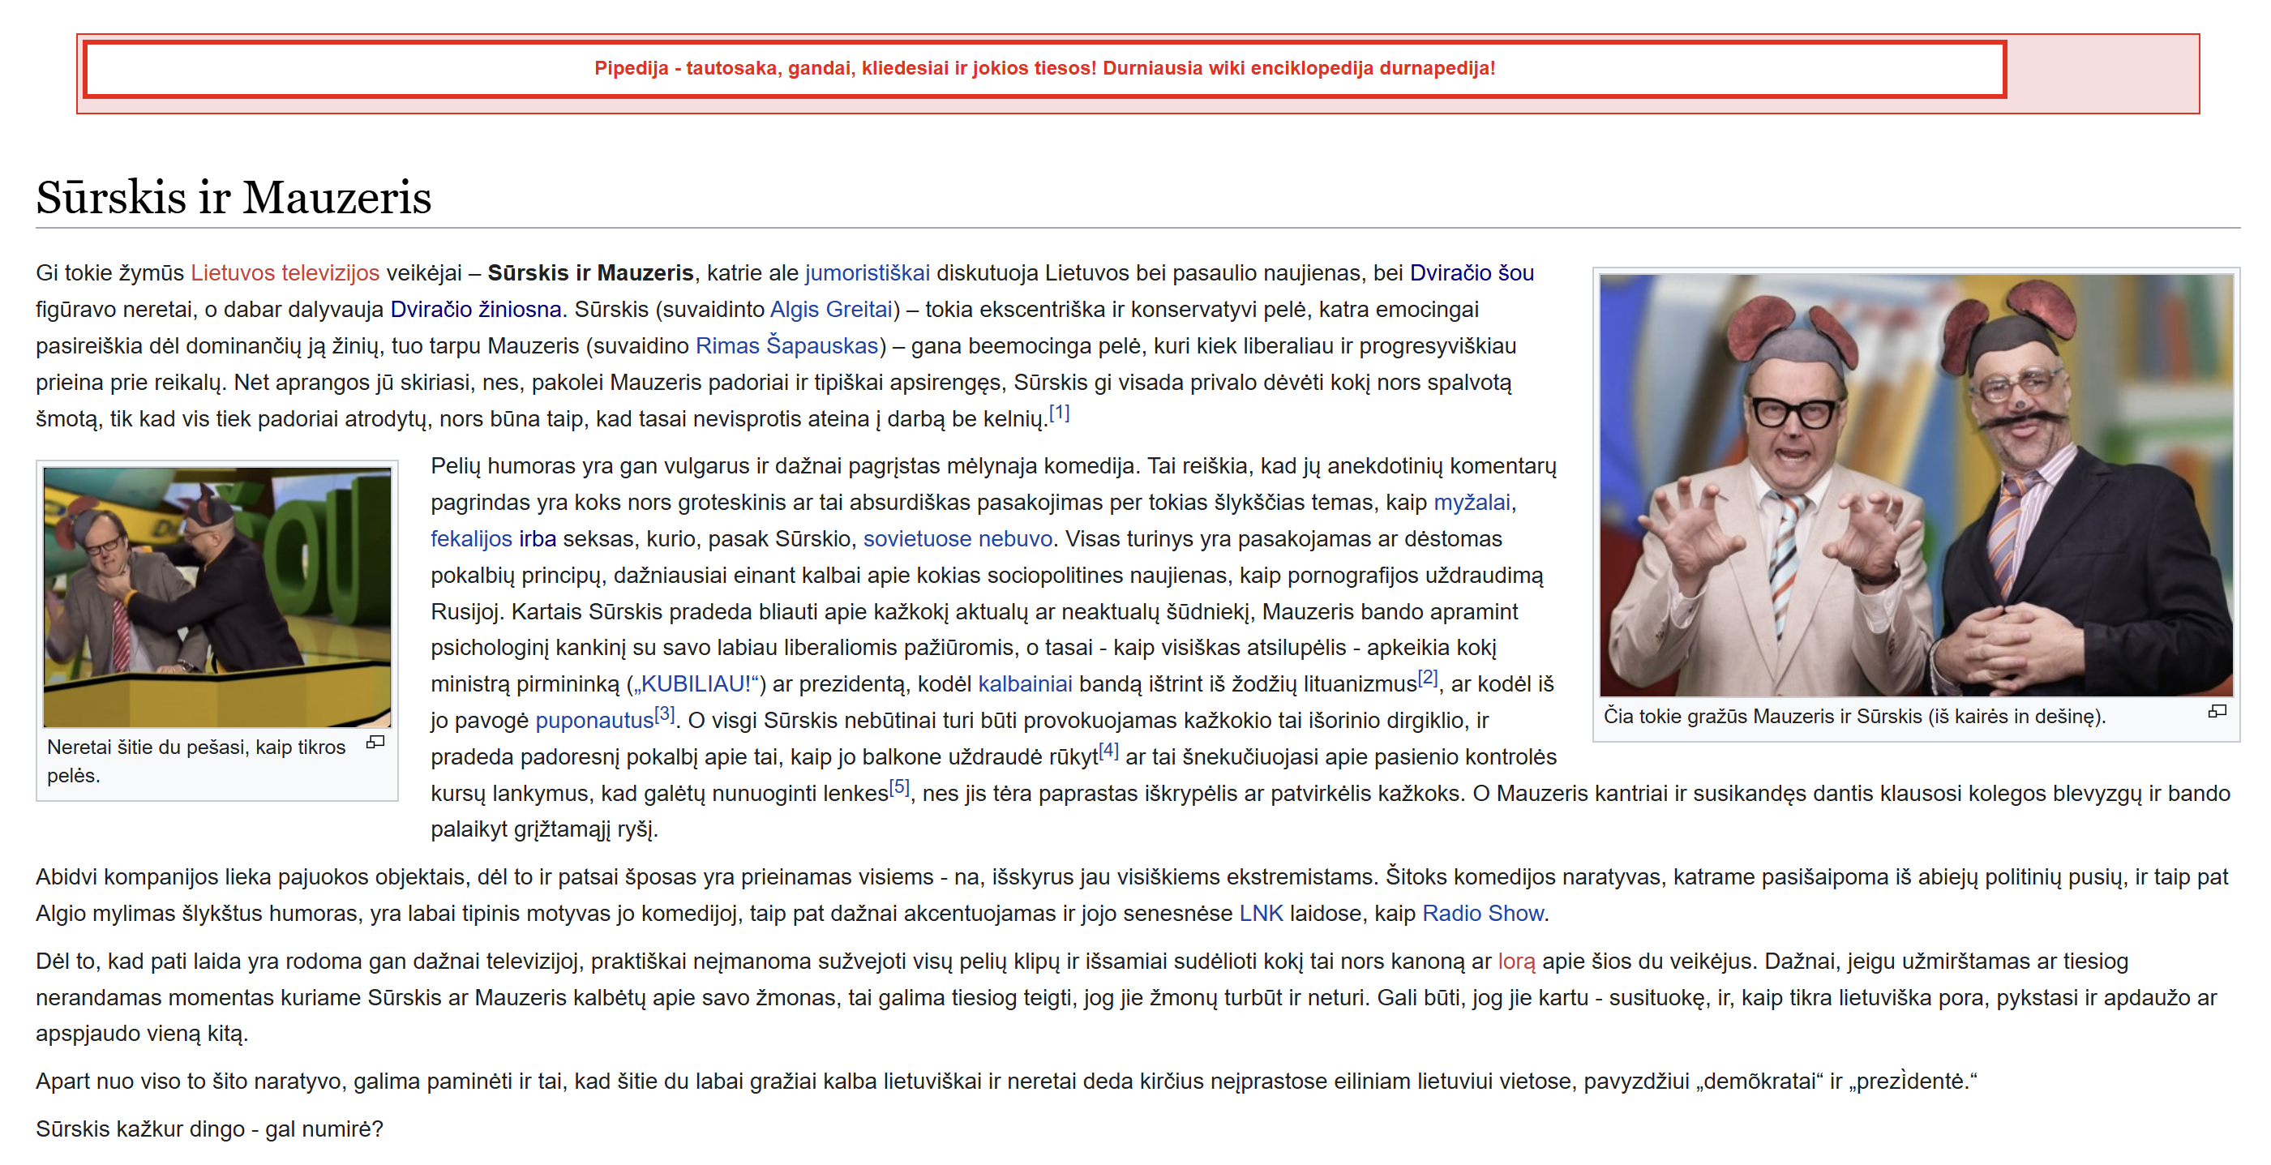
Task: Follow the jumoristiškai link
Action: (x=867, y=273)
